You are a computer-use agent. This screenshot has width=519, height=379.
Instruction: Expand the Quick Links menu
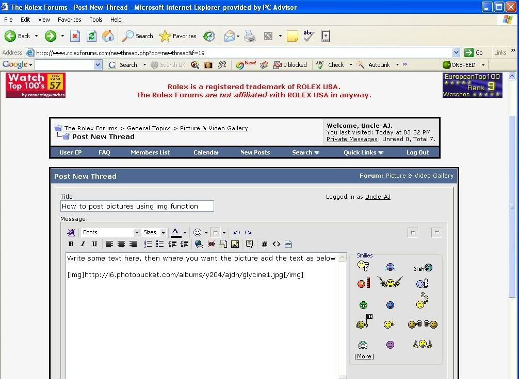click(363, 152)
